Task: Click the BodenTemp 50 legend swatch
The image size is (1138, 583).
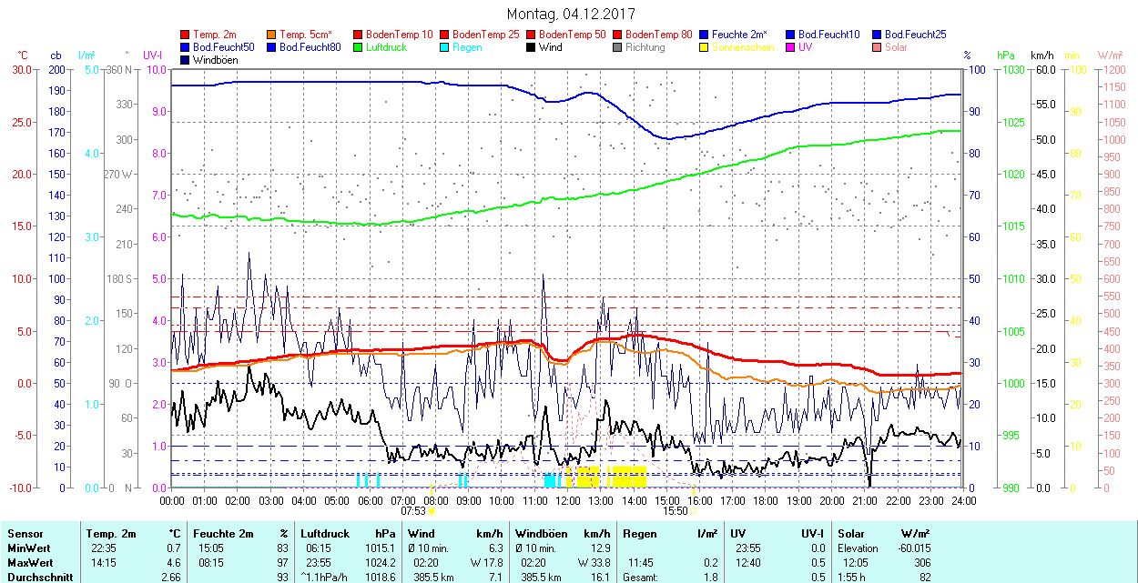Action: (531, 35)
